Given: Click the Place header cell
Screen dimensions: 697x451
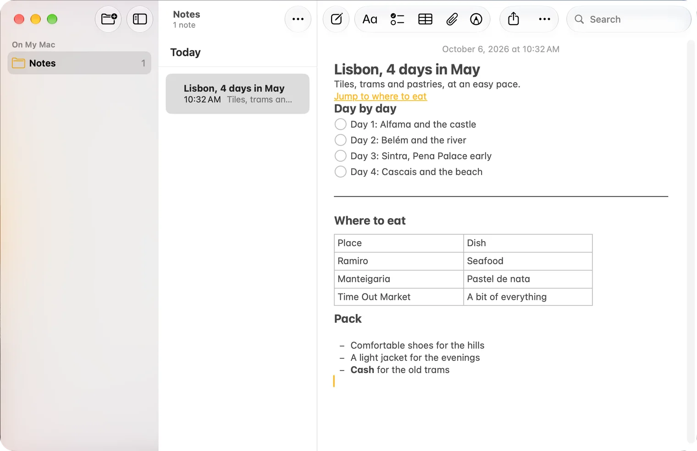Looking at the screenshot, I should click(x=398, y=243).
